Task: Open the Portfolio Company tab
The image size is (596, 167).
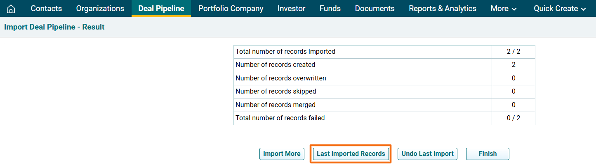Action: coord(231,9)
